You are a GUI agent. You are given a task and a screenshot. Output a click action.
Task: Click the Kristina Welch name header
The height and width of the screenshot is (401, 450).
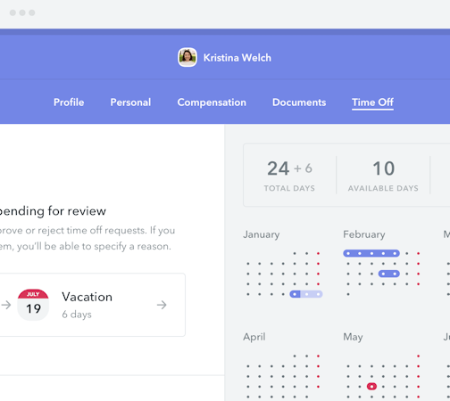(237, 58)
